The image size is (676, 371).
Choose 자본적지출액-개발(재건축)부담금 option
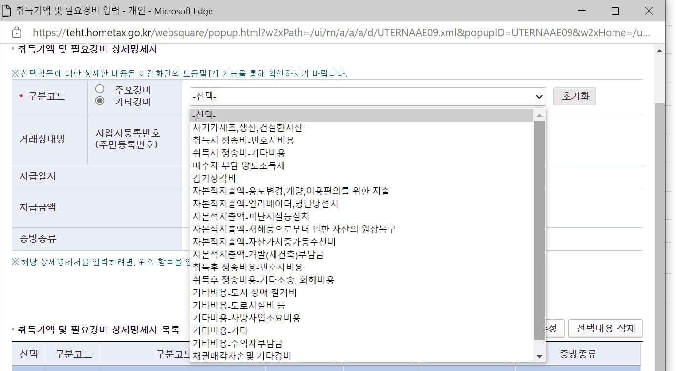tap(362, 255)
